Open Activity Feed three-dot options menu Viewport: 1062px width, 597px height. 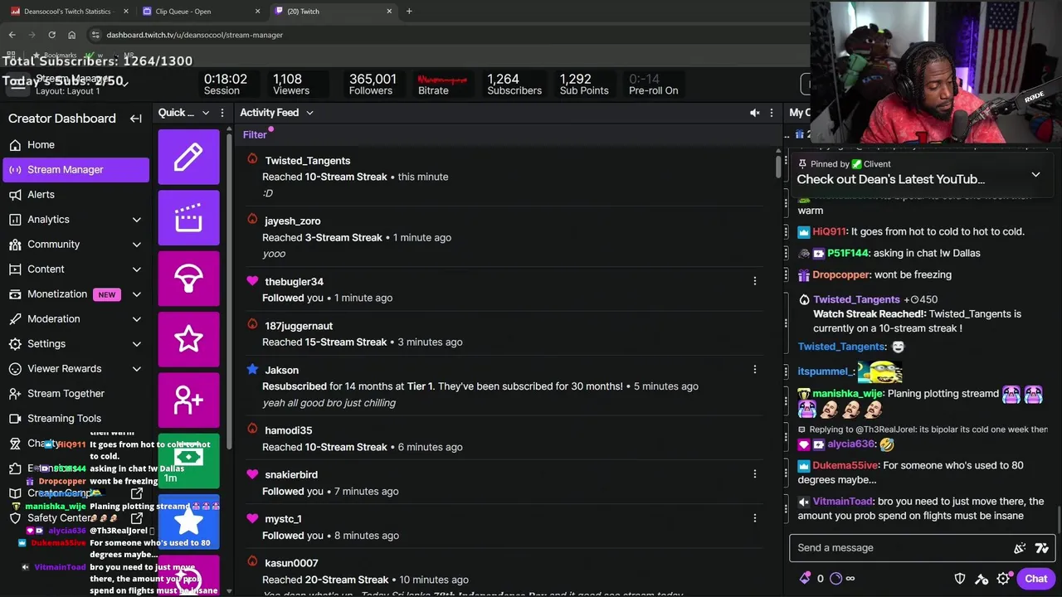[771, 113]
